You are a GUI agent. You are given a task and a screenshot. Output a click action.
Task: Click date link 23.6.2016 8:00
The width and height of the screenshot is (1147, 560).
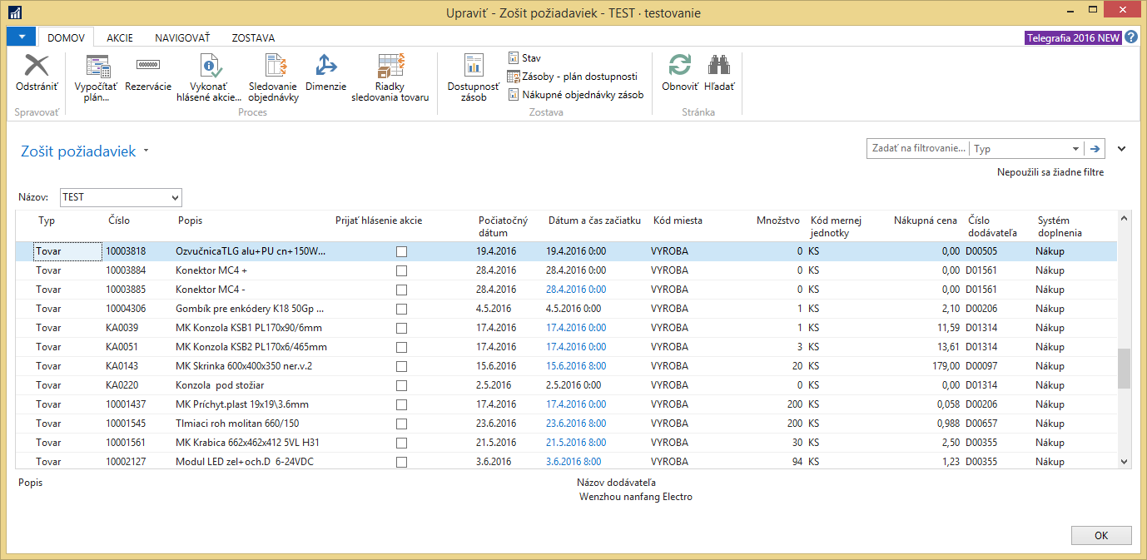pyautogui.click(x=576, y=424)
